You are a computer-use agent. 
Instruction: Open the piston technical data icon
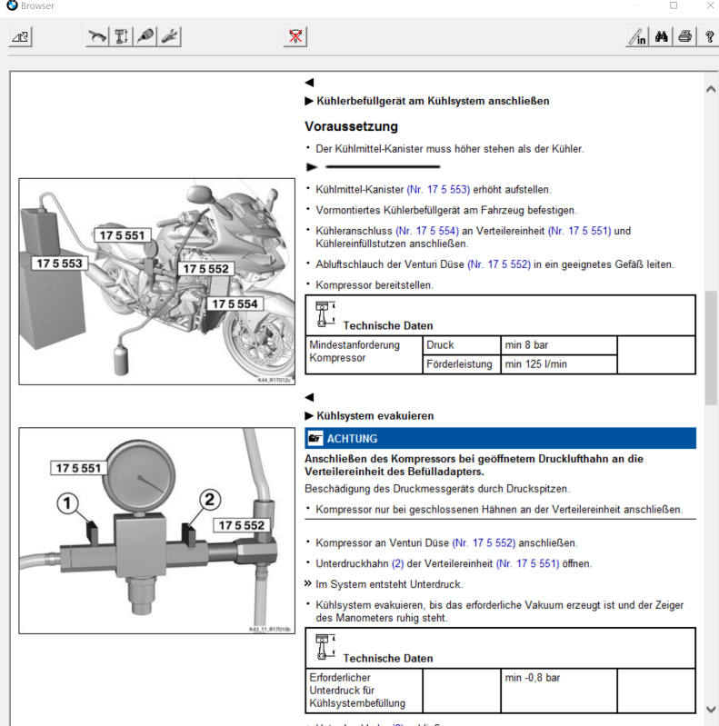click(x=122, y=36)
